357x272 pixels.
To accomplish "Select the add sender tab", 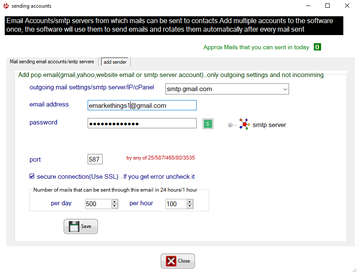I will click(115, 62).
